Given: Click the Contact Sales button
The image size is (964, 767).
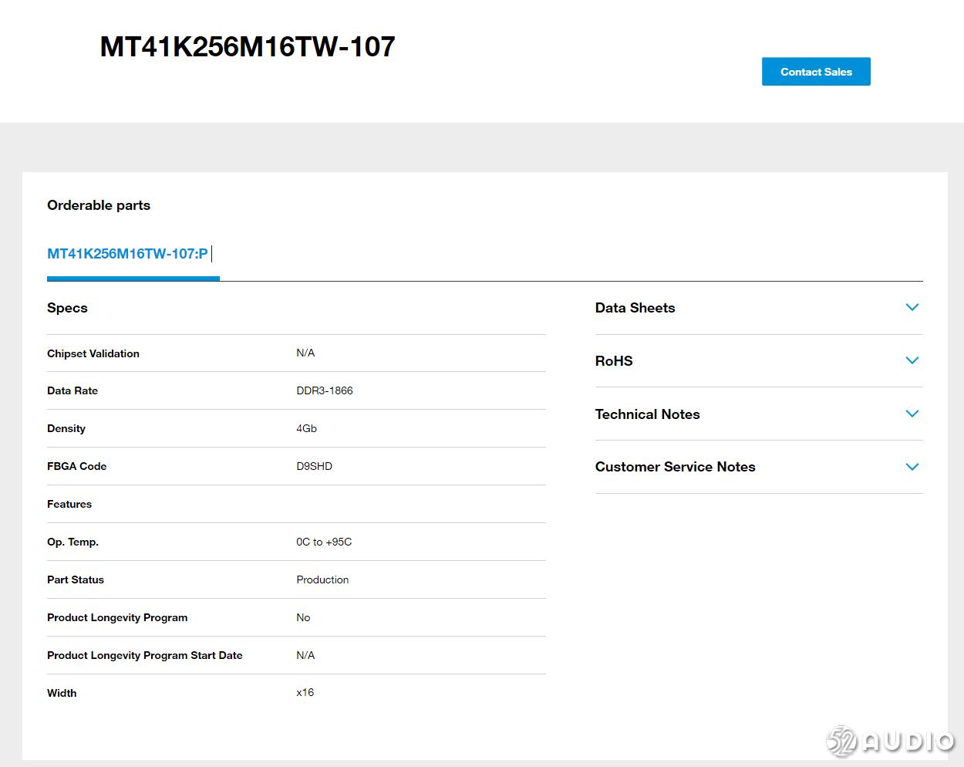Looking at the screenshot, I should (816, 72).
